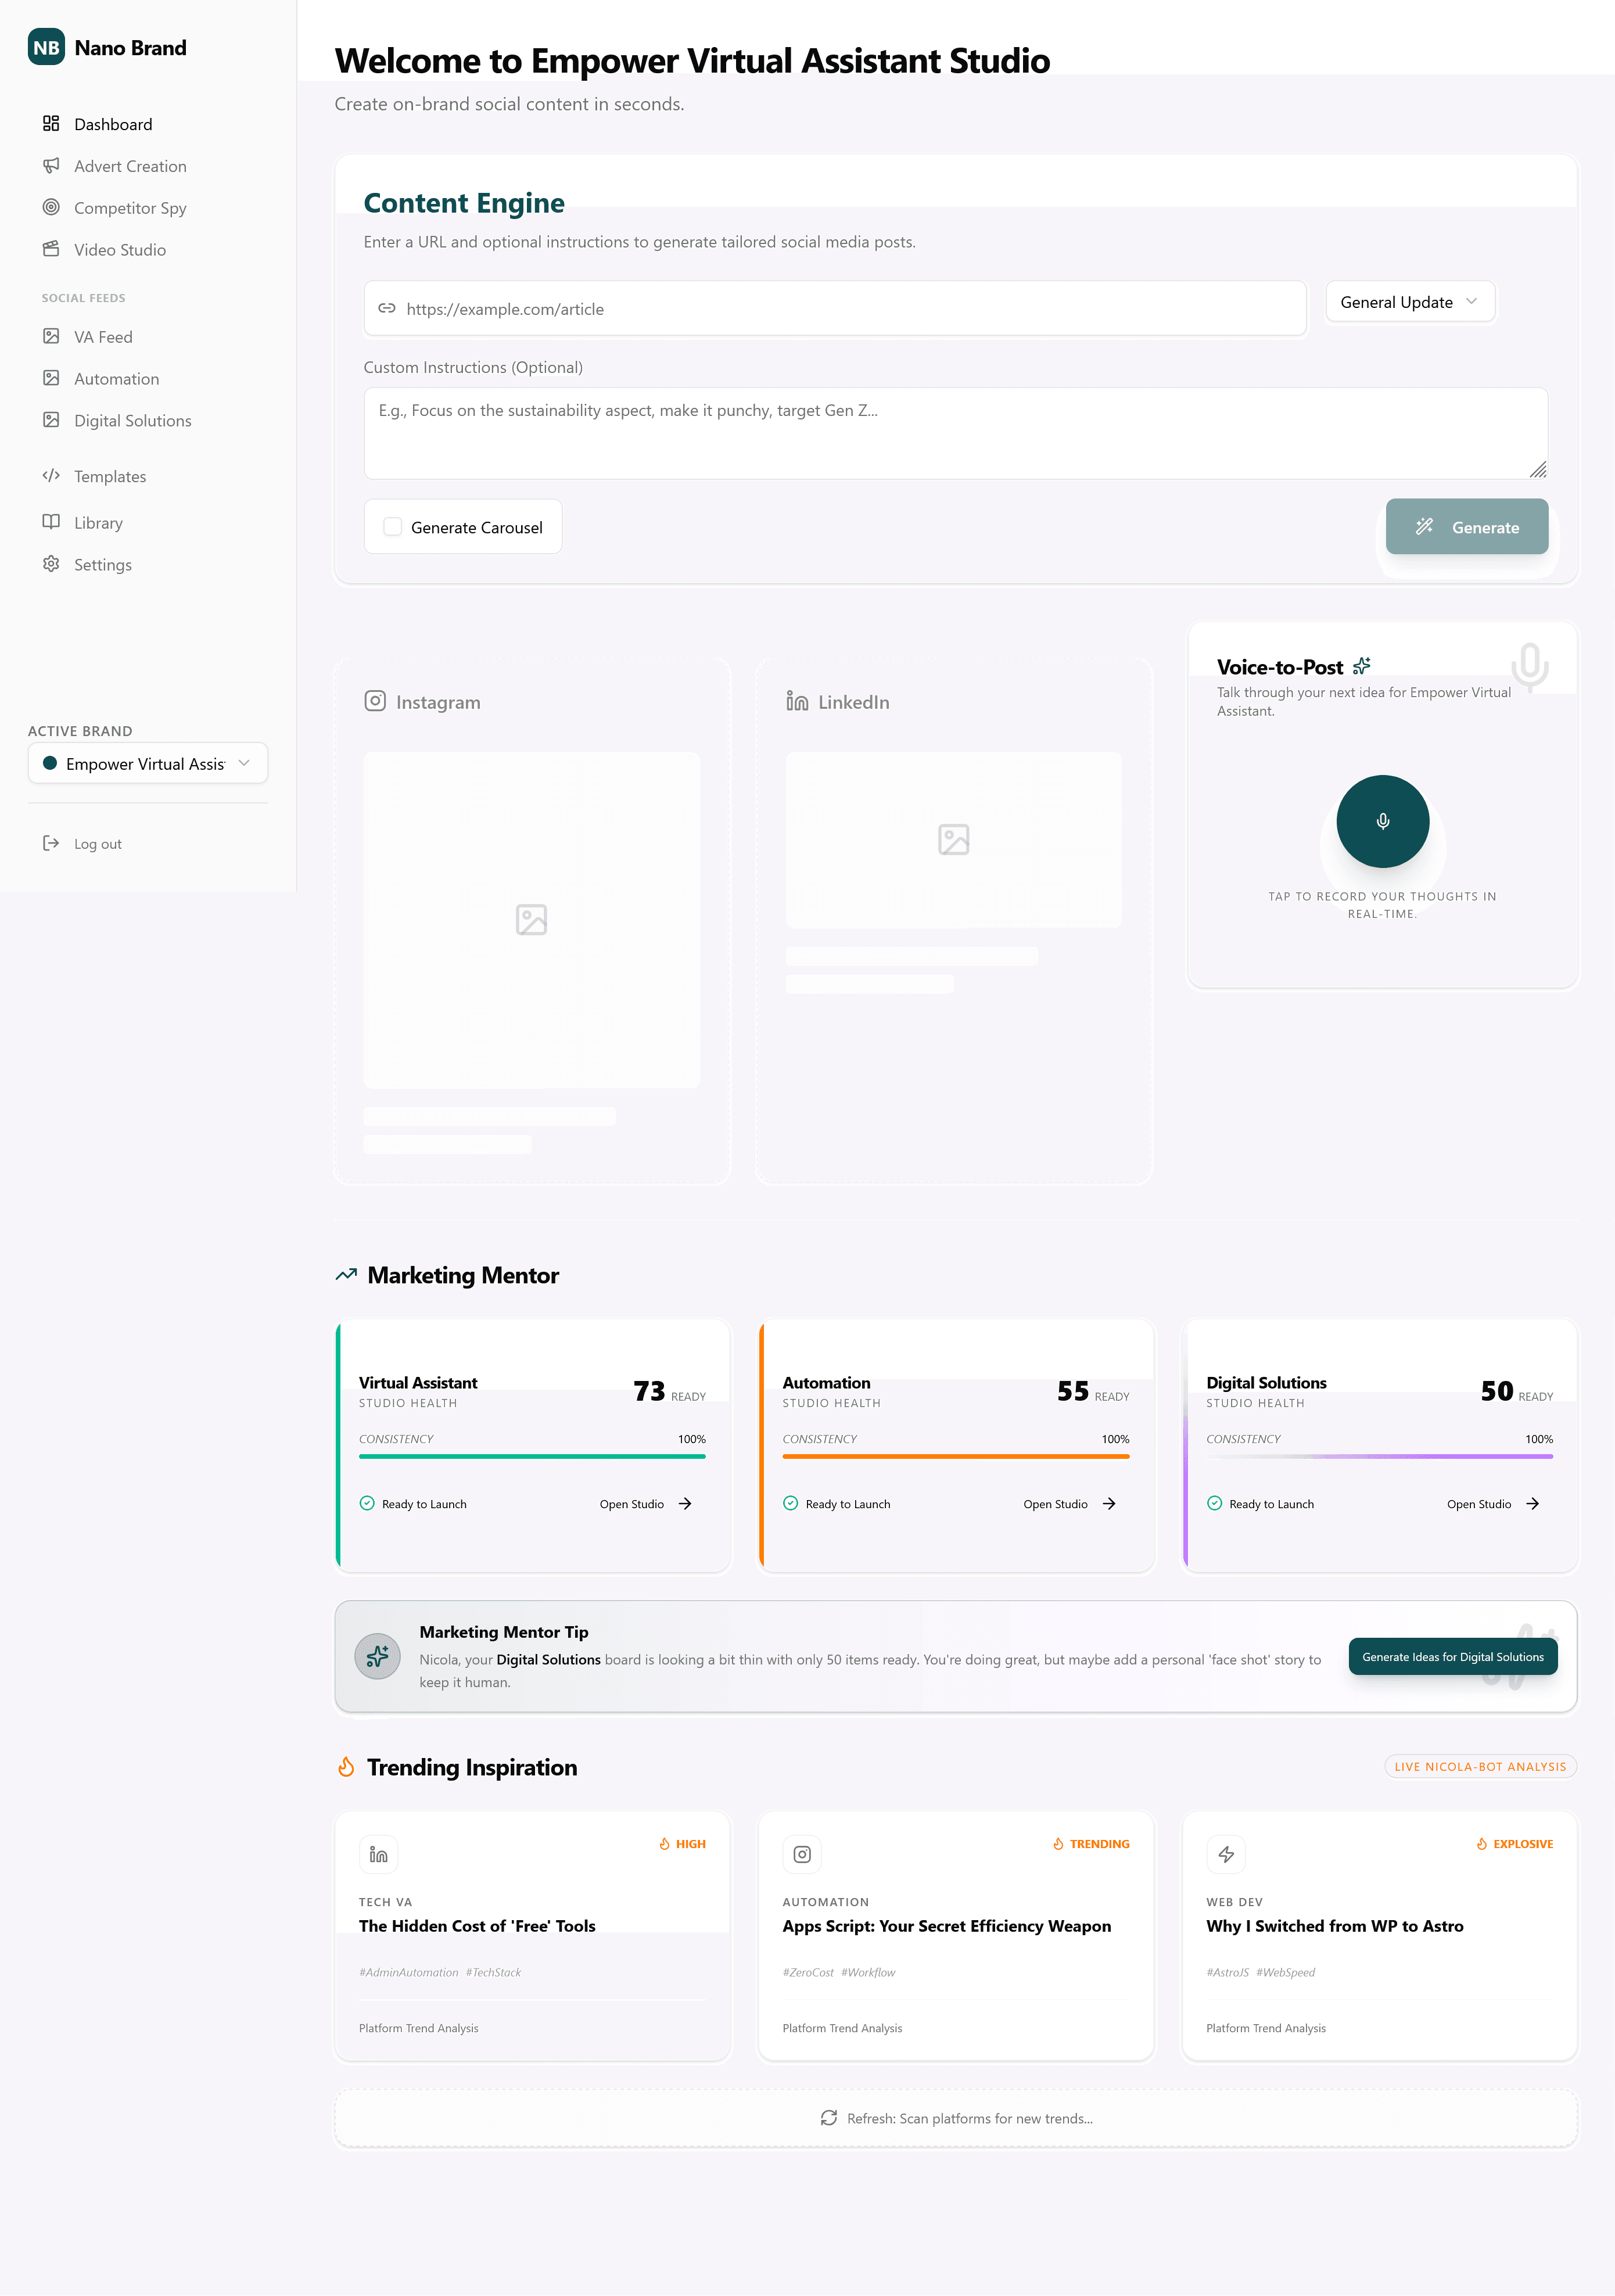This screenshot has width=1615, height=2296.
Task: Expand the Active Brand selector
Action: click(x=148, y=763)
